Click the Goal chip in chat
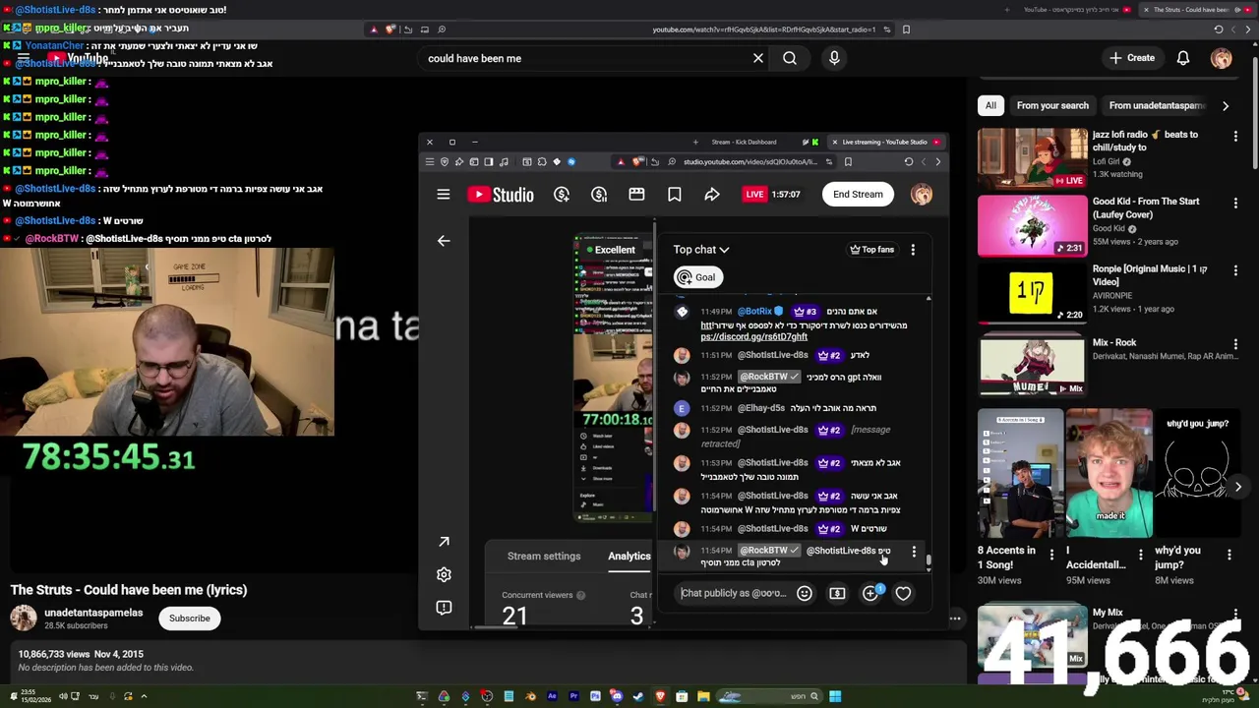1259x708 pixels. (698, 277)
